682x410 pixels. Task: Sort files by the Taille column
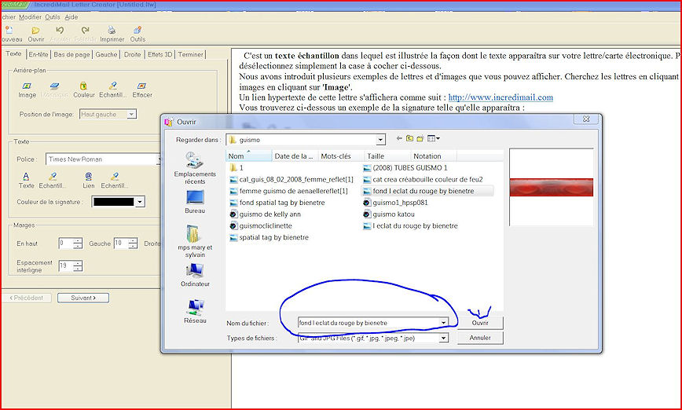387,156
